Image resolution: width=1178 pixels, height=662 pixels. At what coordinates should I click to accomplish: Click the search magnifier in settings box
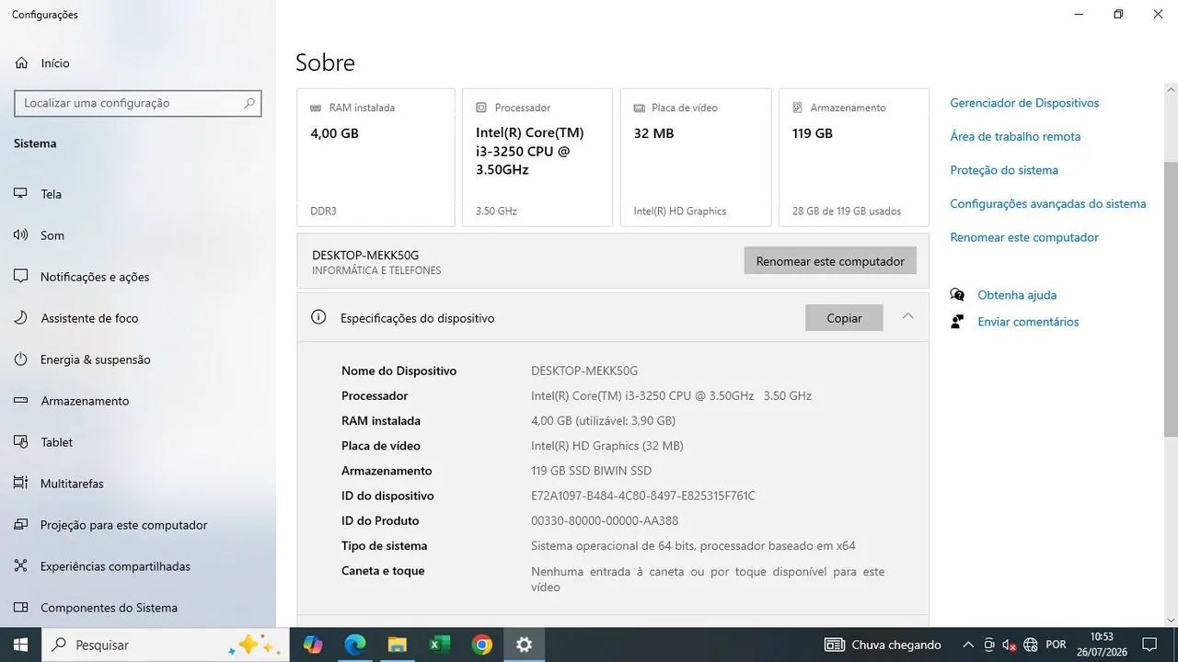click(248, 103)
